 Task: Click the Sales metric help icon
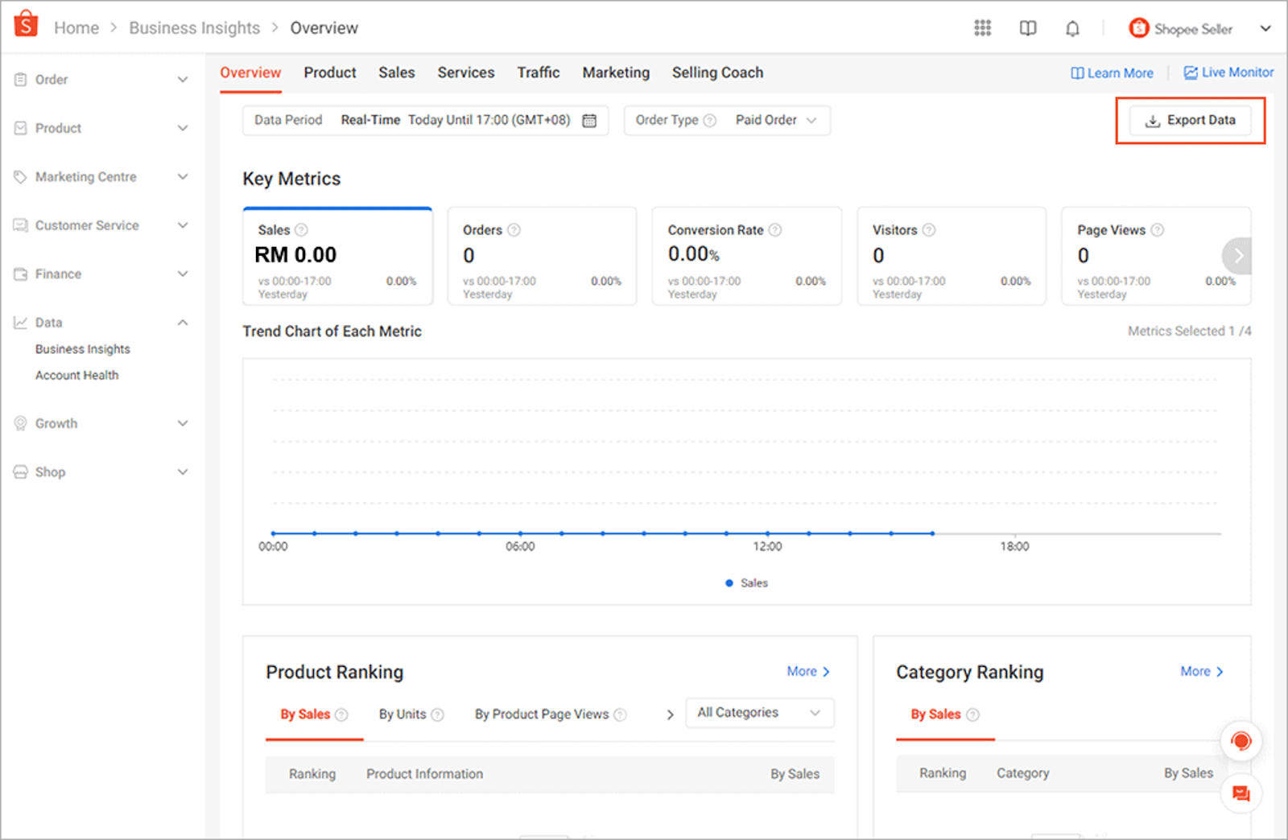[x=301, y=230]
